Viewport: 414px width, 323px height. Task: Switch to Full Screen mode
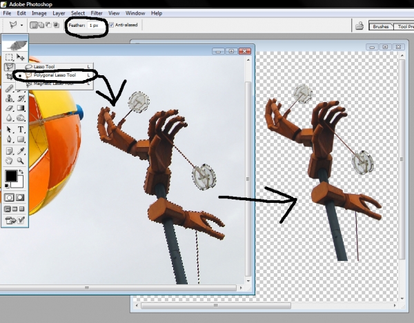[22, 209]
